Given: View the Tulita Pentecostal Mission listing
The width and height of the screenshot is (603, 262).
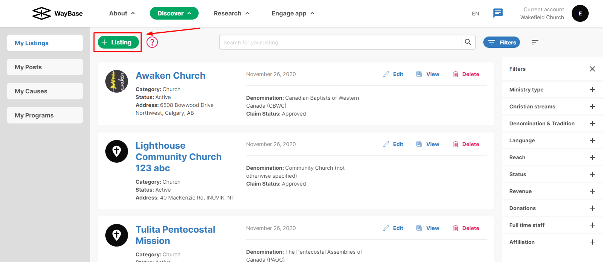Looking at the screenshot, I should (x=428, y=228).
